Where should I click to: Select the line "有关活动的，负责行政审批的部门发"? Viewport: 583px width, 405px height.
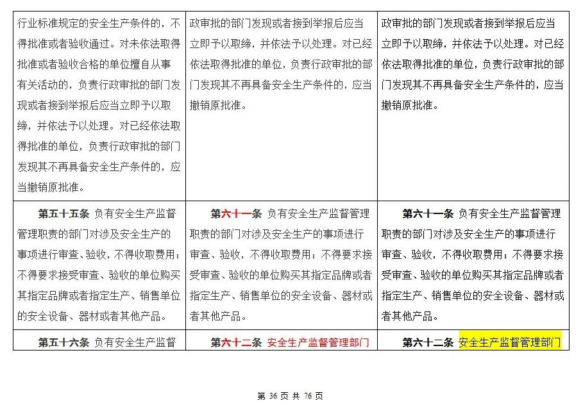(x=99, y=85)
